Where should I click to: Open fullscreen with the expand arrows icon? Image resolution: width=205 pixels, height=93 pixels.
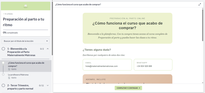point(200,4)
